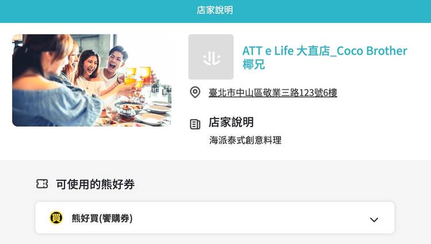Open the 熊好買(饗購券) coupon row label

[x=102, y=218]
